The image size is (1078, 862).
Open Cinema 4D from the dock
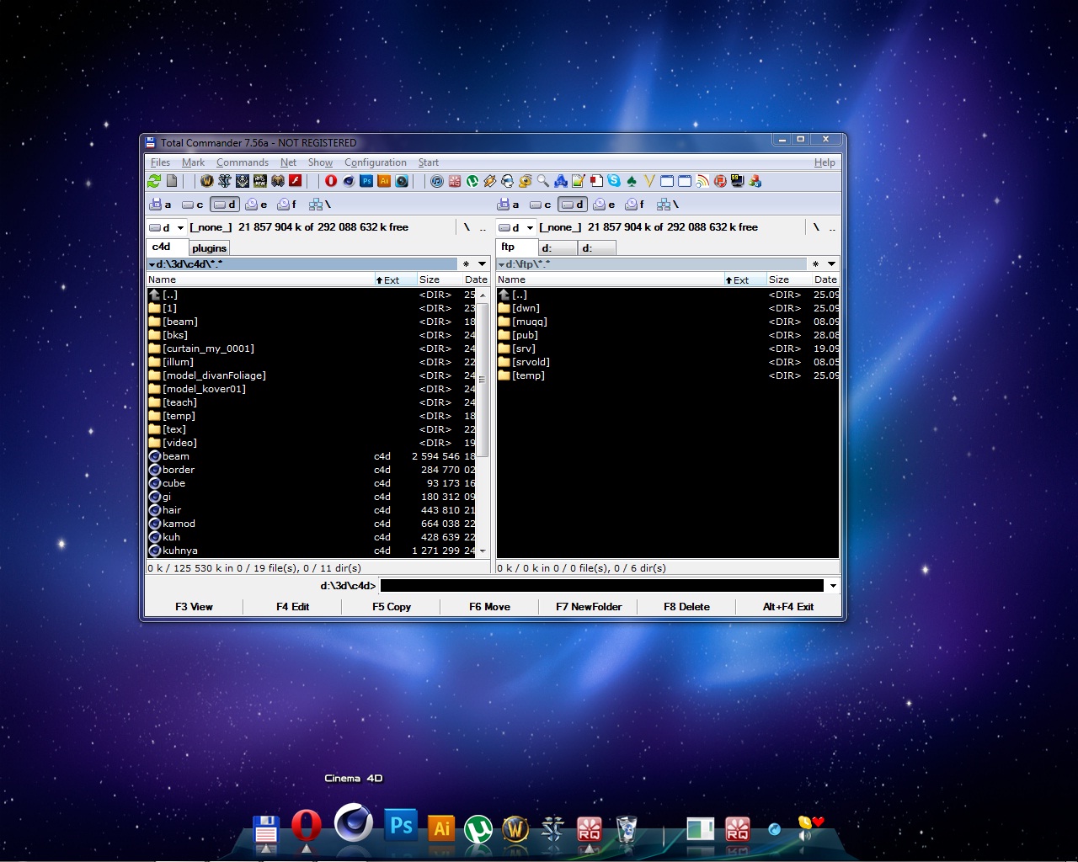[354, 823]
